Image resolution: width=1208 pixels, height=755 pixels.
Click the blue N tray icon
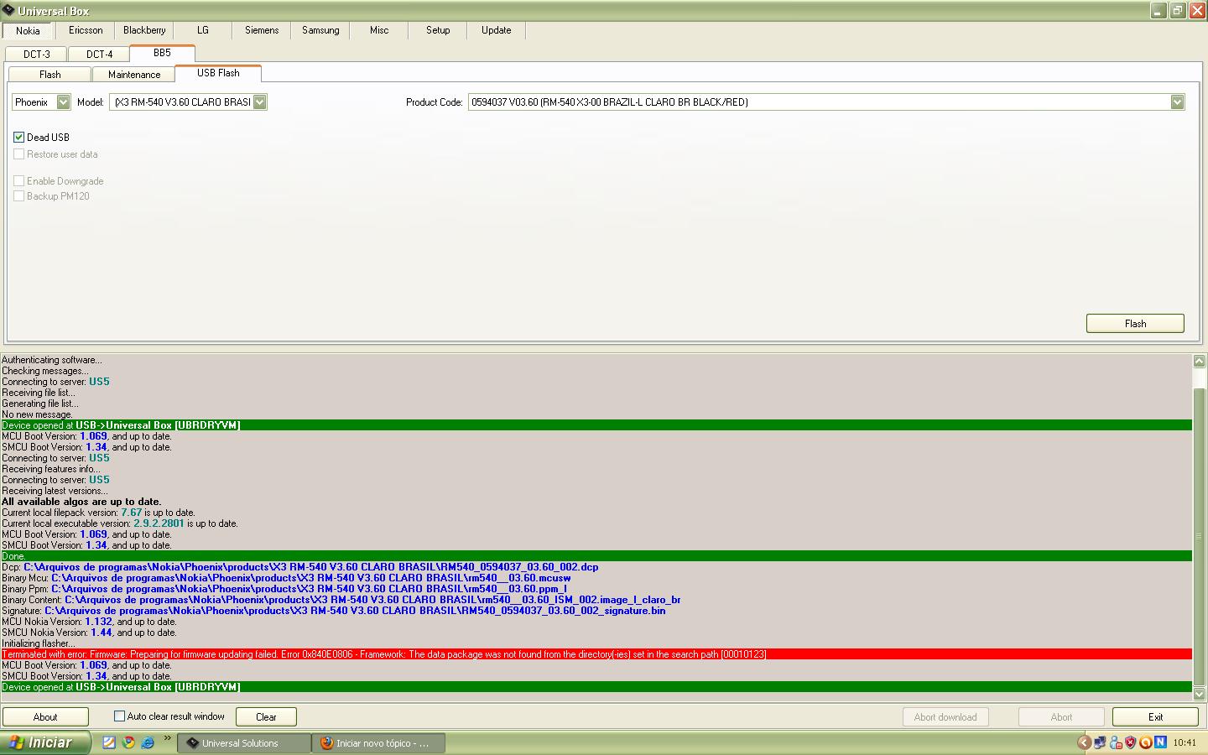click(x=1160, y=742)
